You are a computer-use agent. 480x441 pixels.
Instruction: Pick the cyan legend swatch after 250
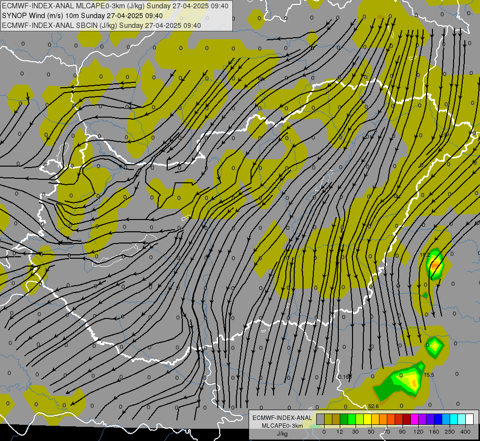[454, 419]
